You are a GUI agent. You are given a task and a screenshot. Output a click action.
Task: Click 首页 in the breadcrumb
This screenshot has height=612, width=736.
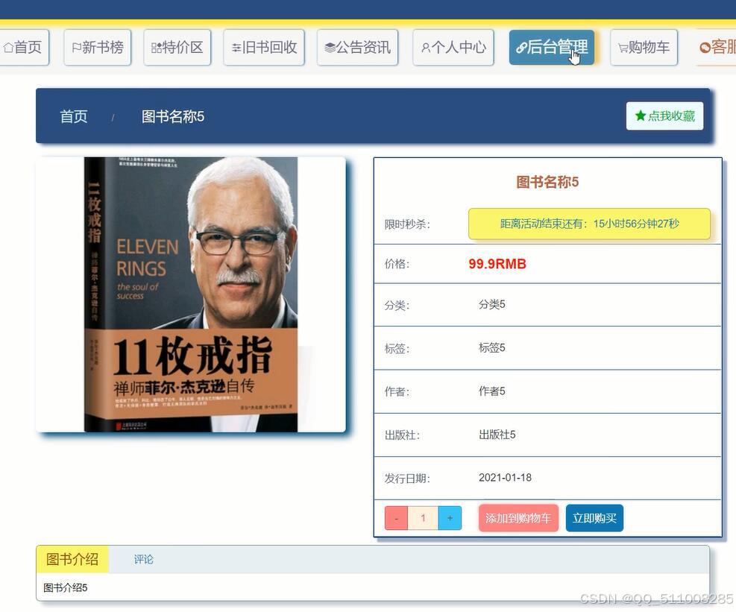pos(74,116)
